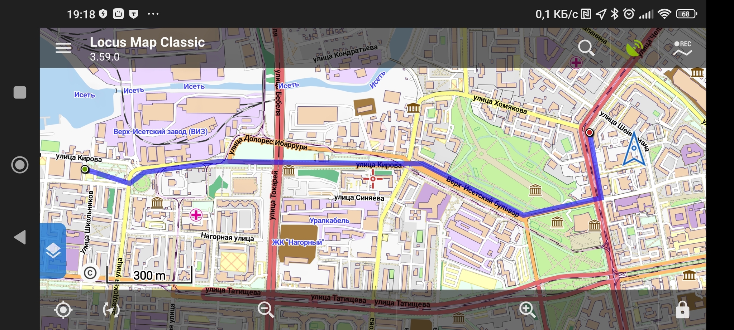Tap the alarm clock status icon
The image size is (734, 330).
629,14
